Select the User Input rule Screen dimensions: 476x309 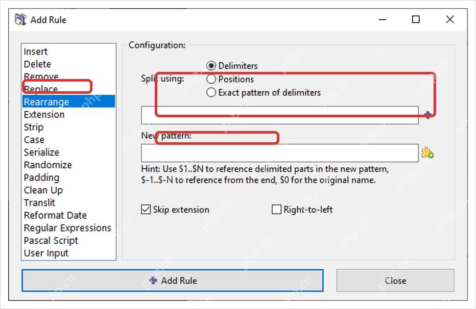pyautogui.click(x=68, y=253)
